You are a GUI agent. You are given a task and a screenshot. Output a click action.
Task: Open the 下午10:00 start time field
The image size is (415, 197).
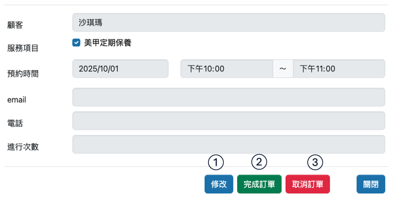pos(227,69)
